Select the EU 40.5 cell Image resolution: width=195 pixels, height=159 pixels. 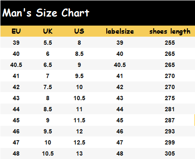coord(16,65)
